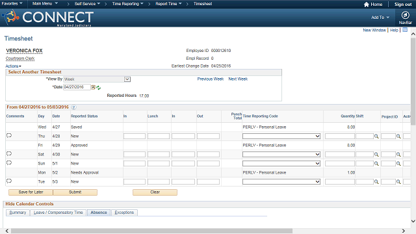Screen dimensions: 416x234
Task: Open Time Reporting breadcrumb menu
Action: coord(127,4)
